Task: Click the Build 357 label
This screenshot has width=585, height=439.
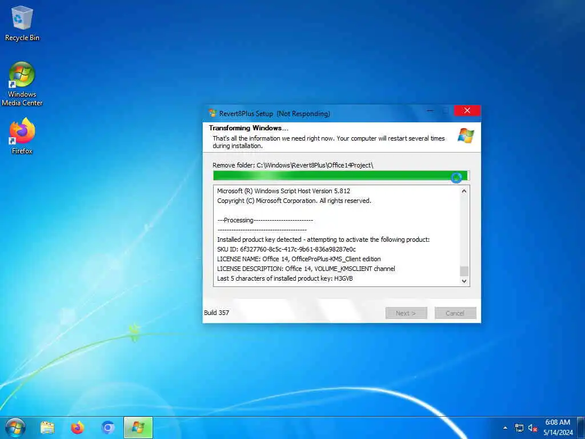Action: (217, 313)
